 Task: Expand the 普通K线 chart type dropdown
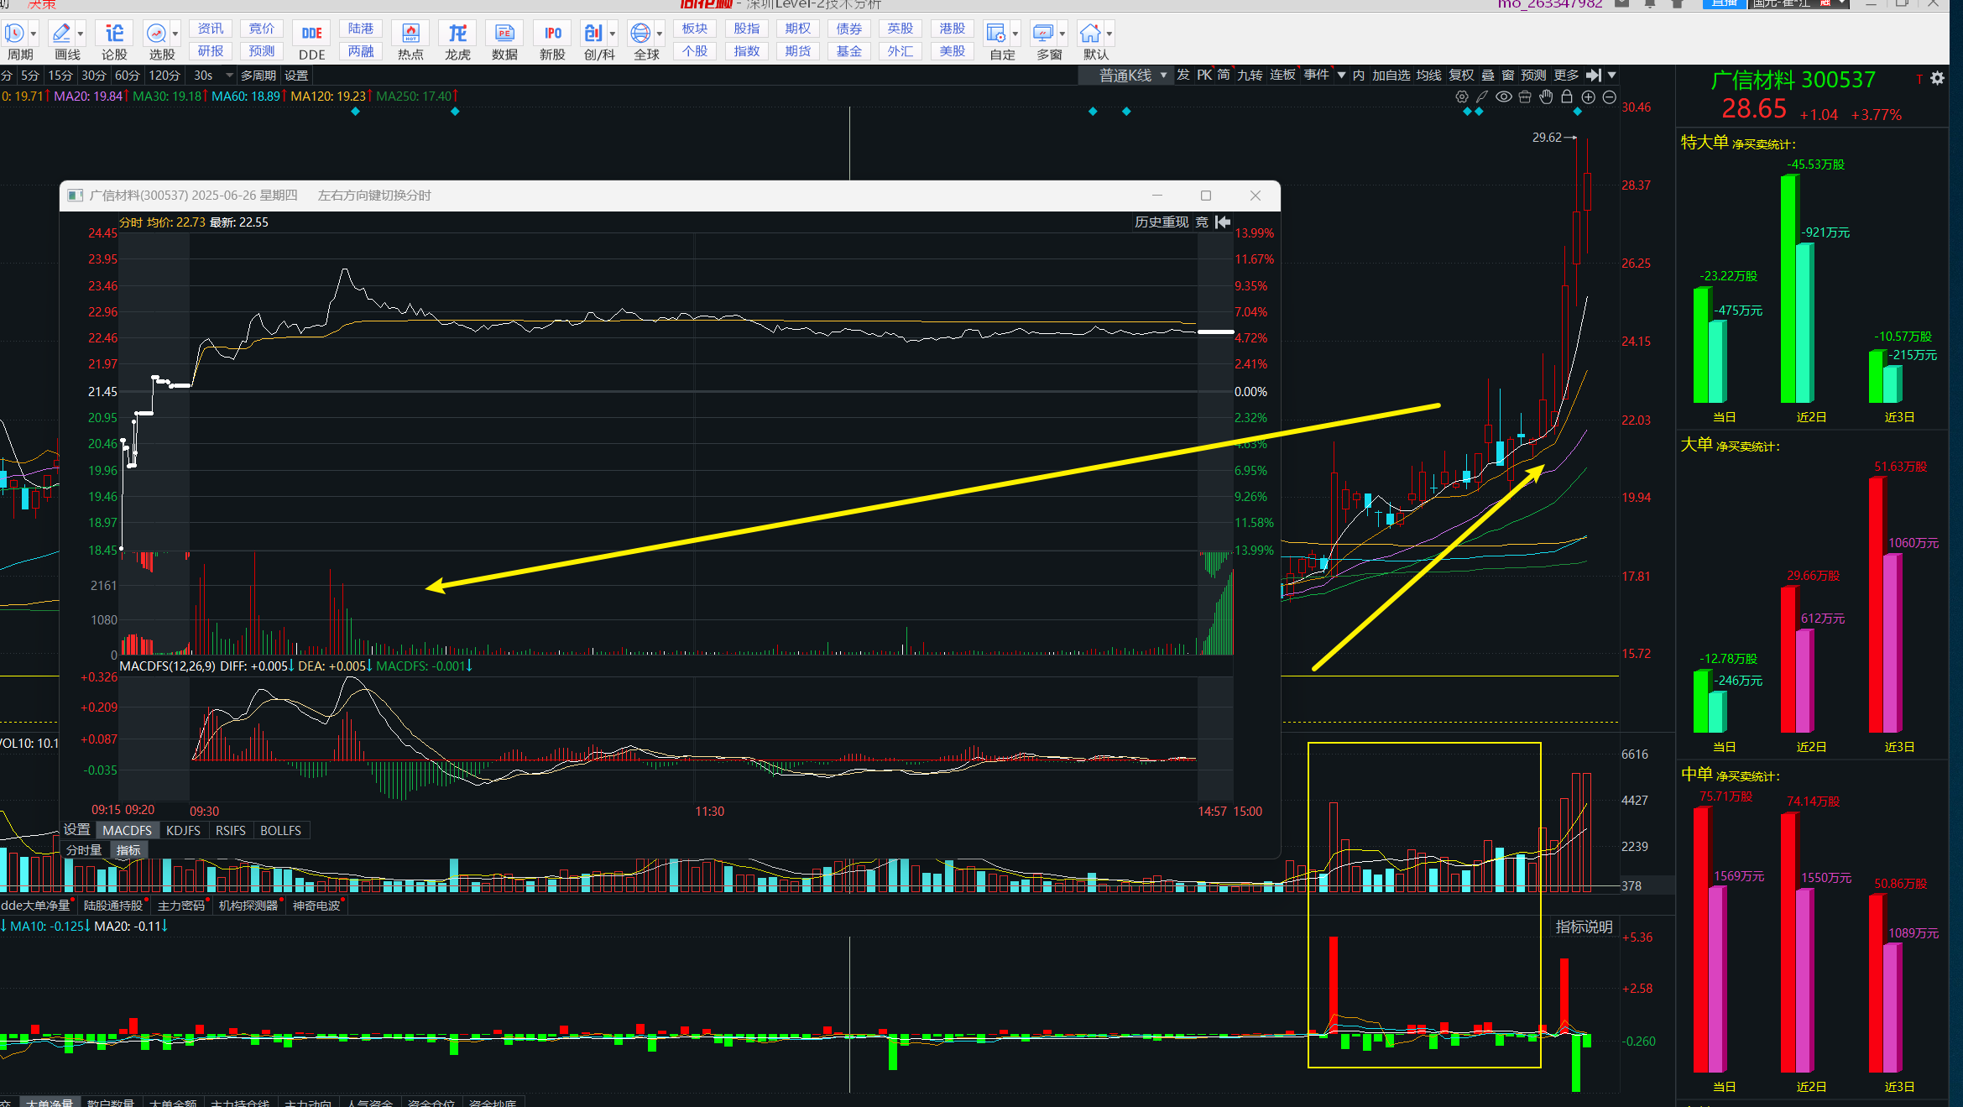pyautogui.click(x=1163, y=75)
